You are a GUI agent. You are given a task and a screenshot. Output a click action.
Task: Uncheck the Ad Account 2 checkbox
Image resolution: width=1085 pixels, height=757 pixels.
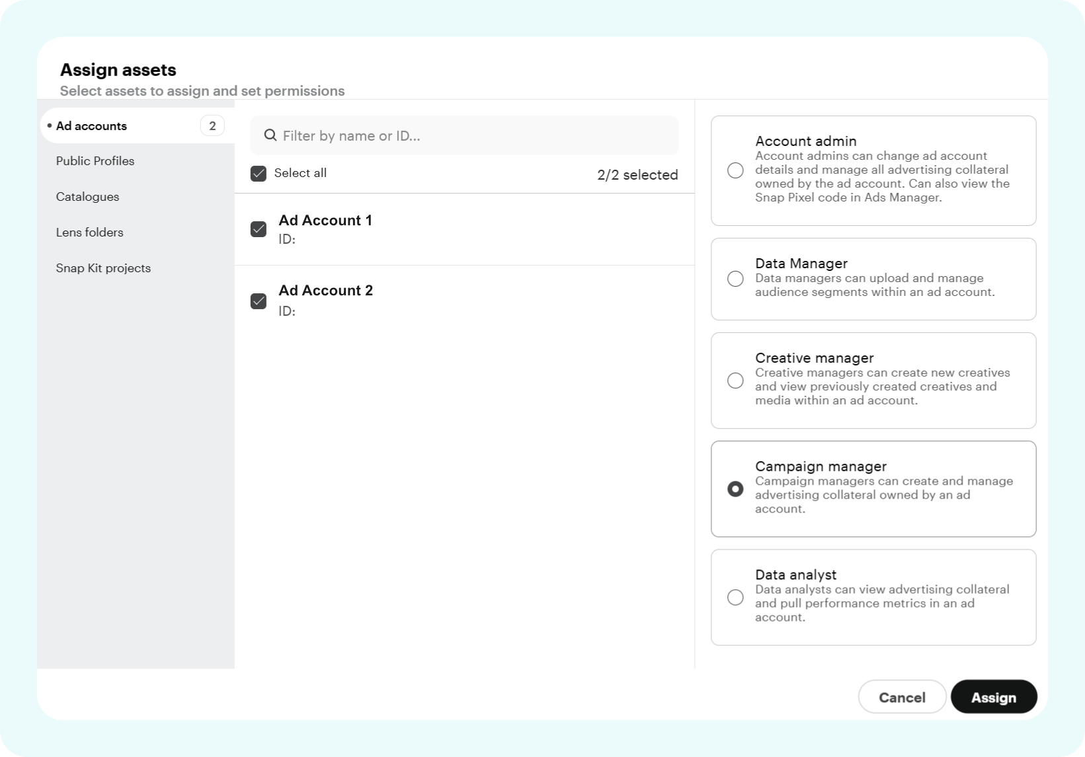(x=259, y=301)
